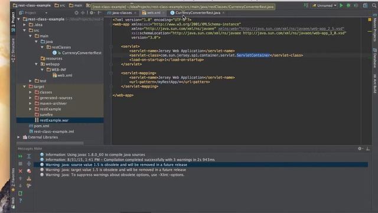Close the web.xml tab
Image resolution: width=378 pixels, height=213 pixels.
pos(164,13)
